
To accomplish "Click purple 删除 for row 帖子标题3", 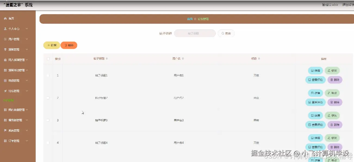I will point(335,125).
